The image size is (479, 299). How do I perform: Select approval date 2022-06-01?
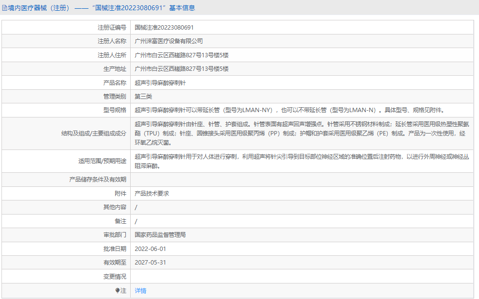(150, 249)
